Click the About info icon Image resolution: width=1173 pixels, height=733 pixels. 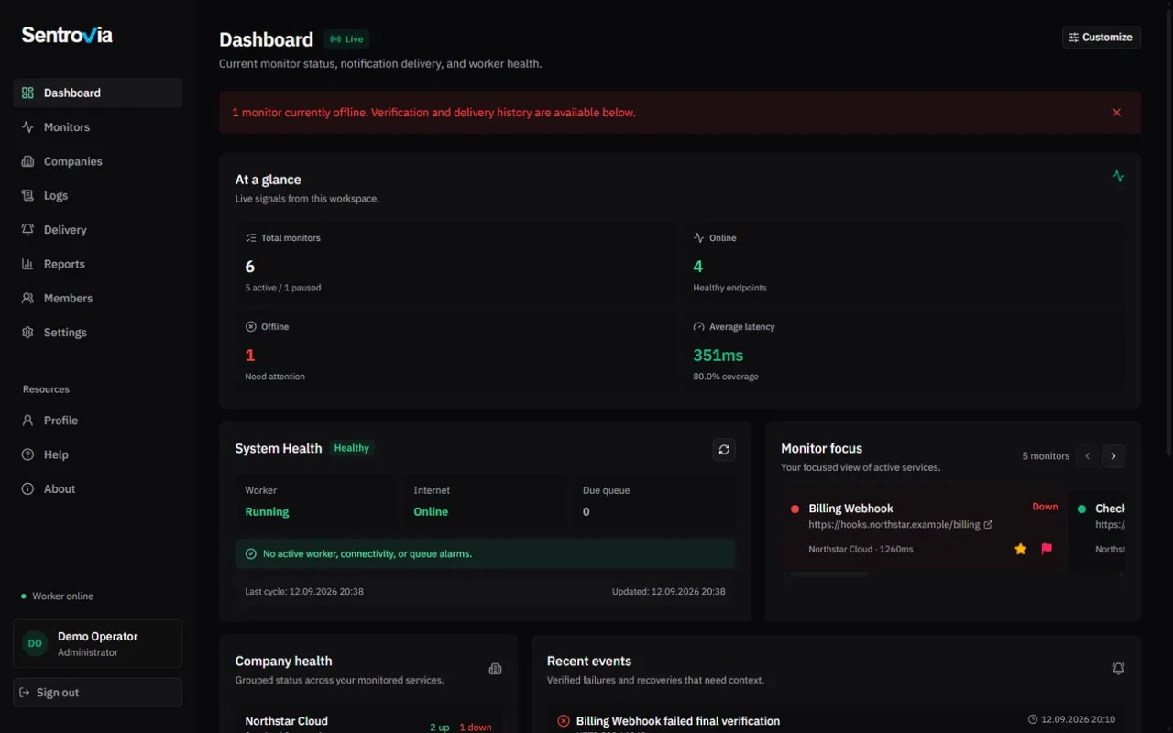click(27, 489)
